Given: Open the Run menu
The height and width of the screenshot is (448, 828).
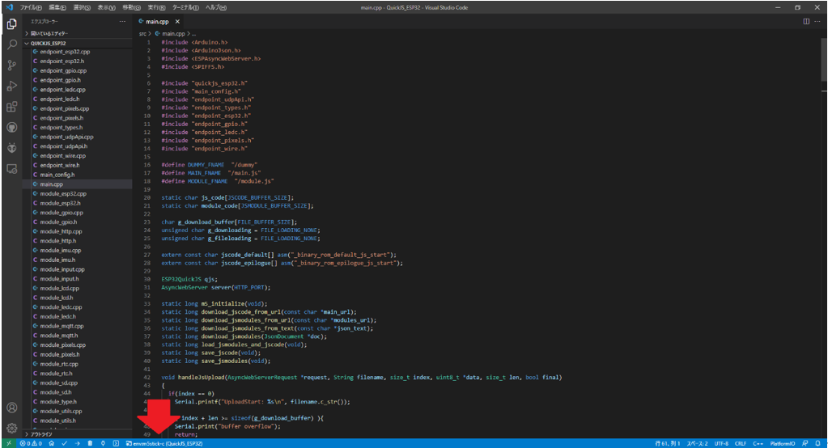Looking at the screenshot, I should [155, 7].
